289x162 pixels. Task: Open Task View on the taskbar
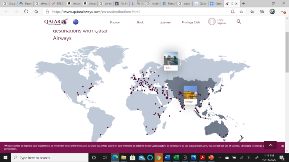coord(104,157)
